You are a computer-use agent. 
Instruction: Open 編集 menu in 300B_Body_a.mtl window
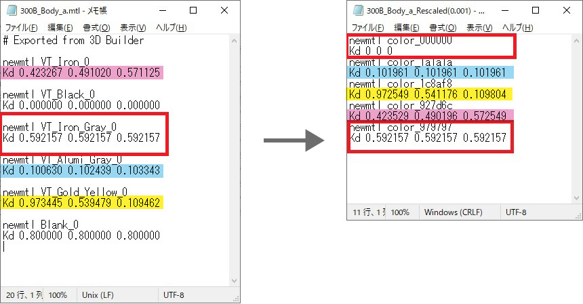[x=60, y=28]
